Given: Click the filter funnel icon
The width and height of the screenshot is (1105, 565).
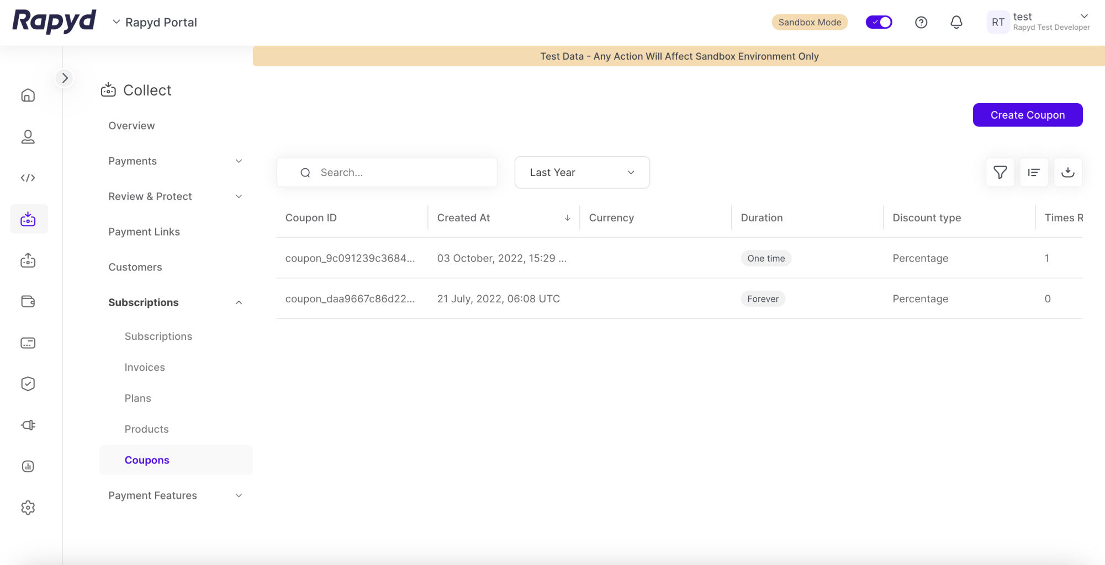Looking at the screenshot, I should (x=1000, y=173).
